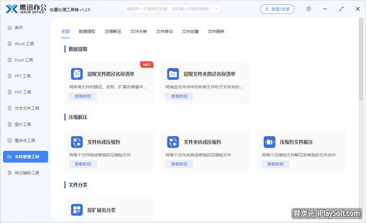This screenshot has height=223, width=366.
Task: Click the HOT badge on first card
Action: pyautogui.click(x=146, y=65)
